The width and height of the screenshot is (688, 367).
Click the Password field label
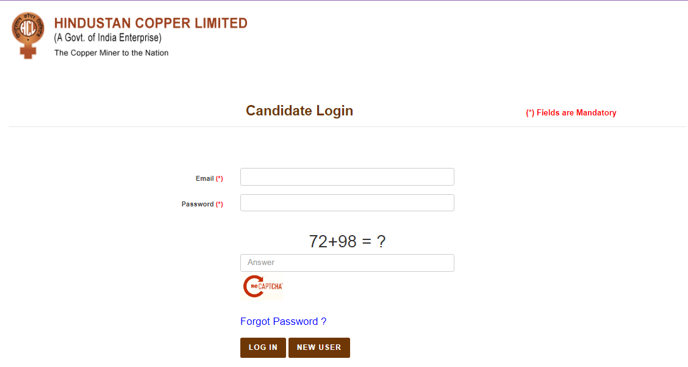(198, 205)
